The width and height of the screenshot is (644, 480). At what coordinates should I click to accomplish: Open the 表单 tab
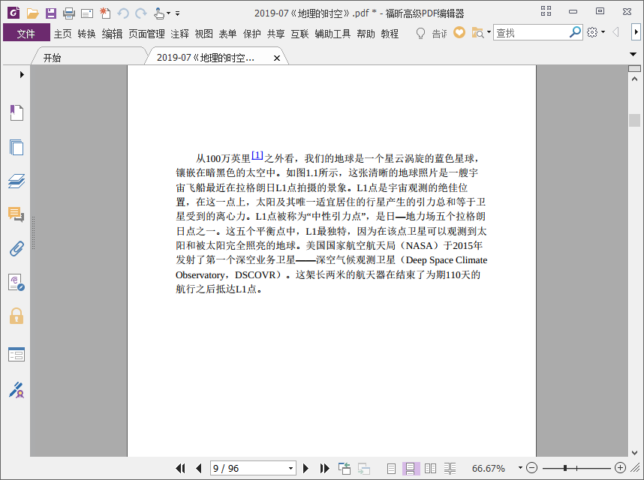[227, 34]
